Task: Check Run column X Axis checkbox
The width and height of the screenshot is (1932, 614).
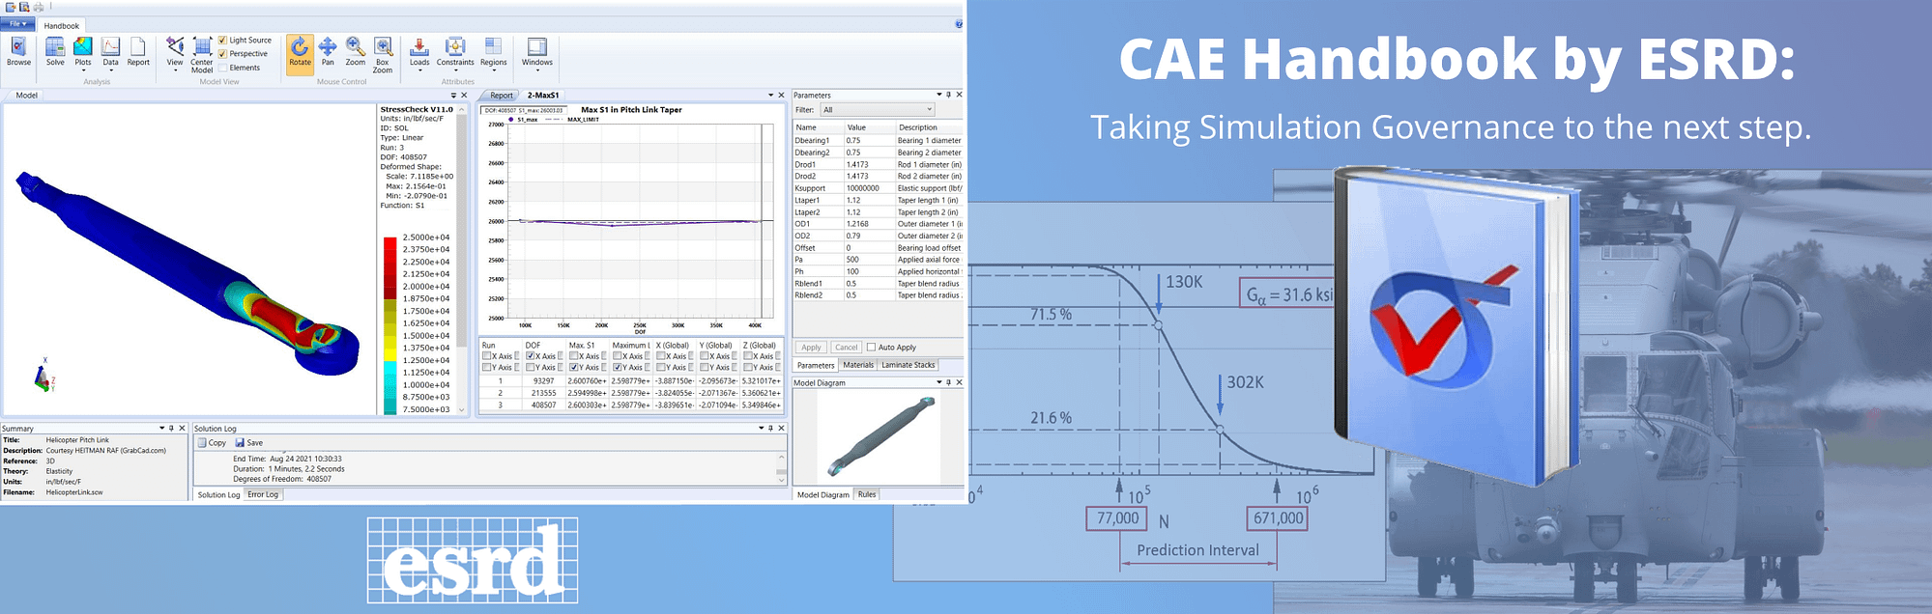Action: tap(487, 356)
